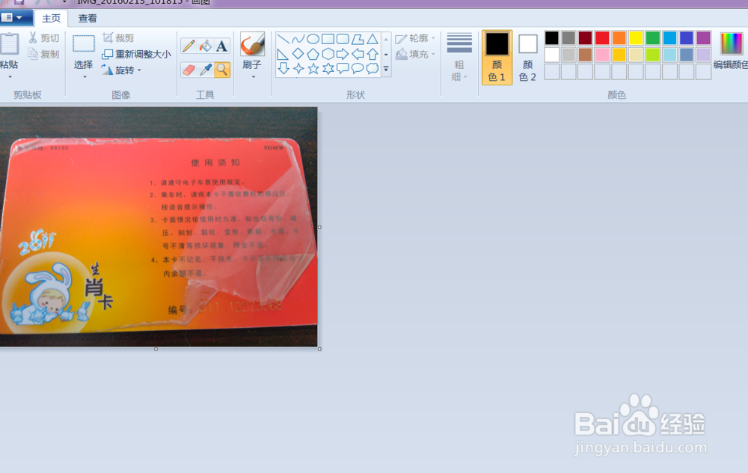The height and width of the screenshot is (473, 748).
Task: Select the Eraser tool
Action: [188, 70]
